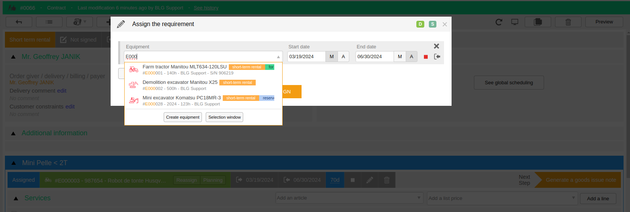Toggle the Start date A button
This screenshot has width=630, height=212.
(343, 57)
